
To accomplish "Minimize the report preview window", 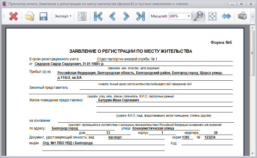I will (232, 4).
